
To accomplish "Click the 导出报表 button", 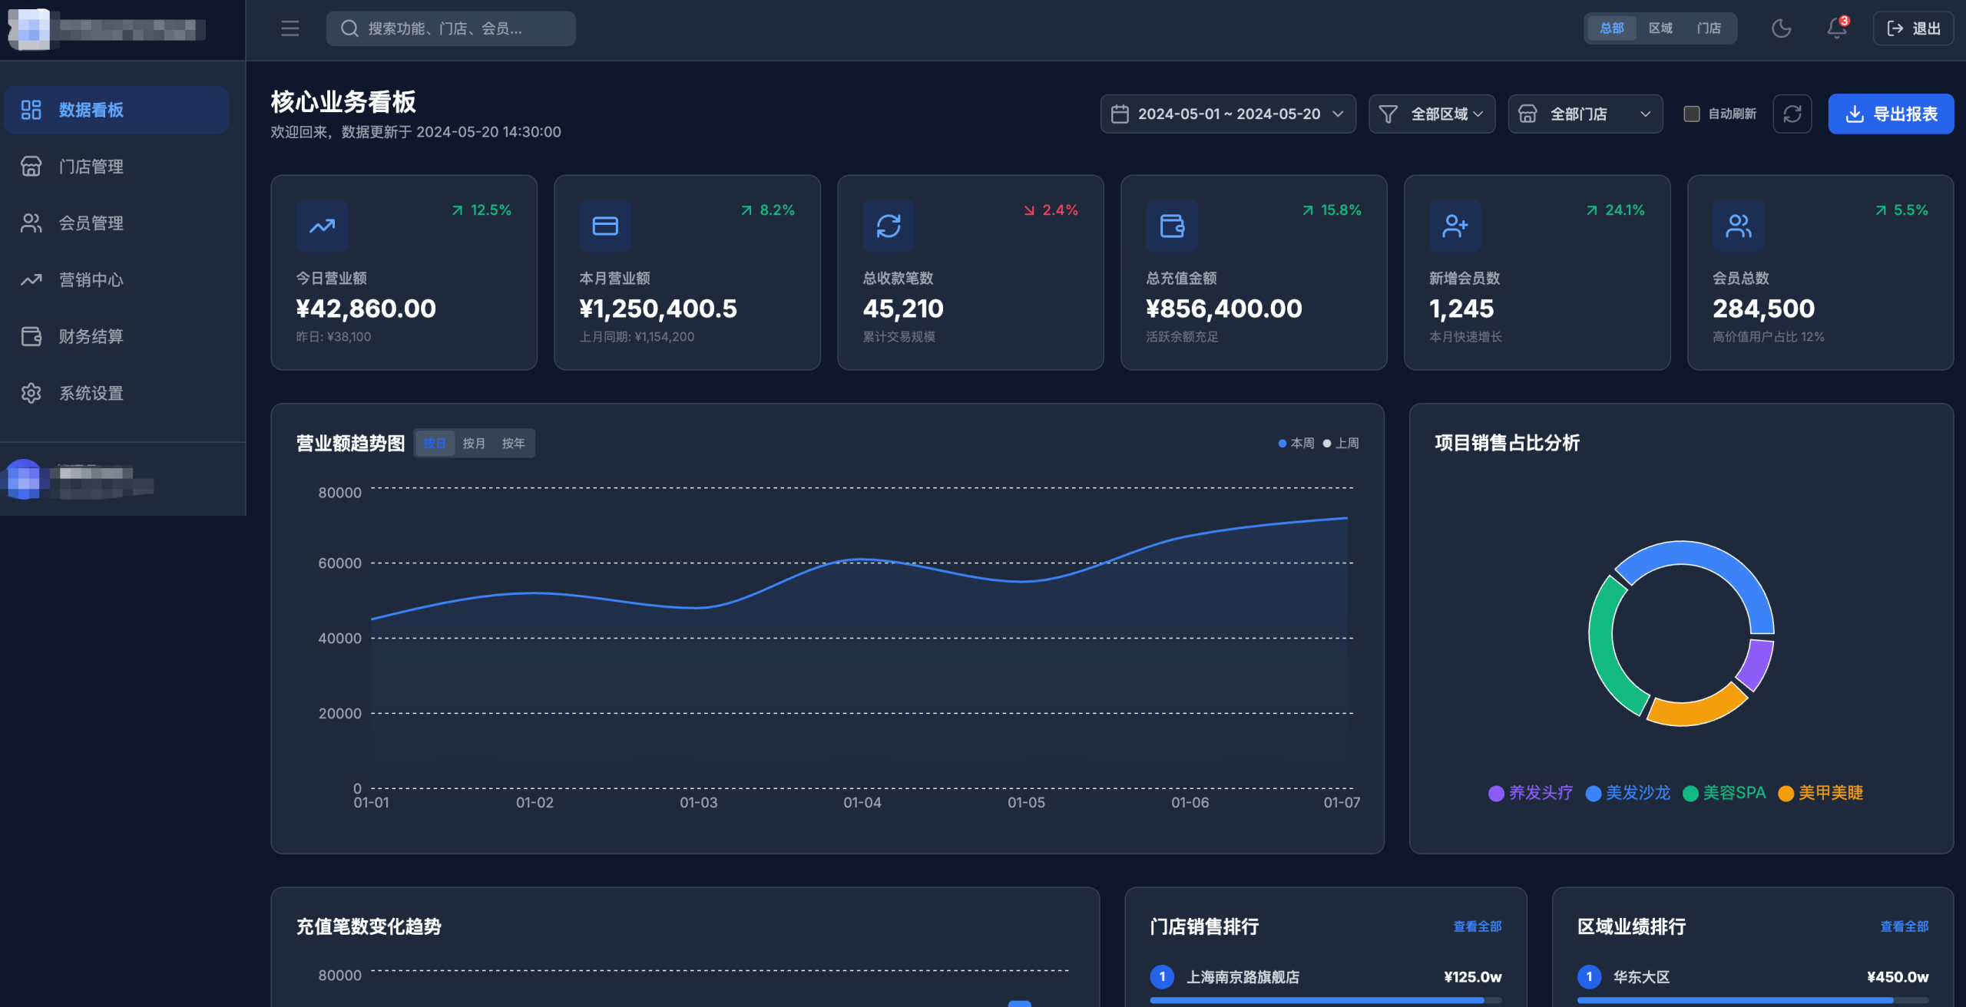I will 1891,114.
